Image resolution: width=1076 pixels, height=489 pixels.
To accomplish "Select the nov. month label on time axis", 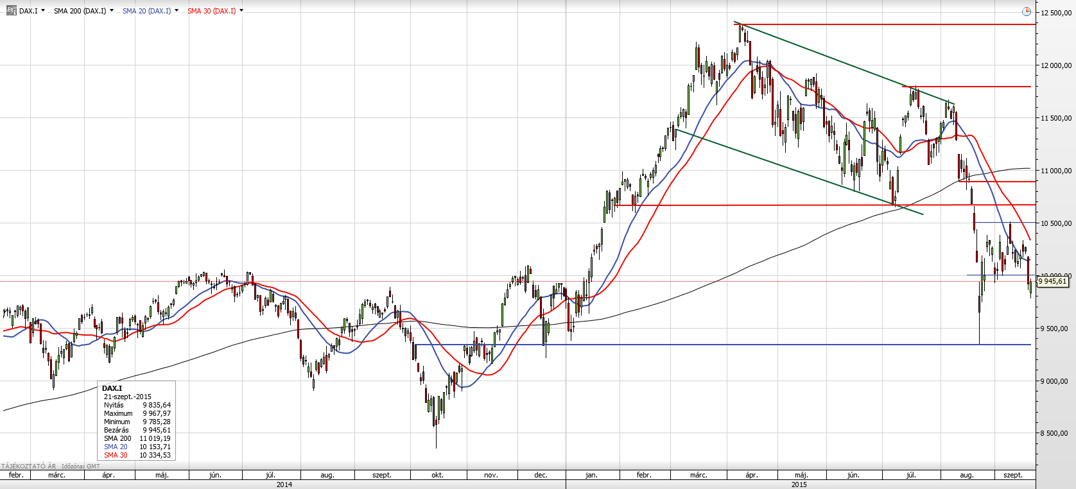I will 490,475.
